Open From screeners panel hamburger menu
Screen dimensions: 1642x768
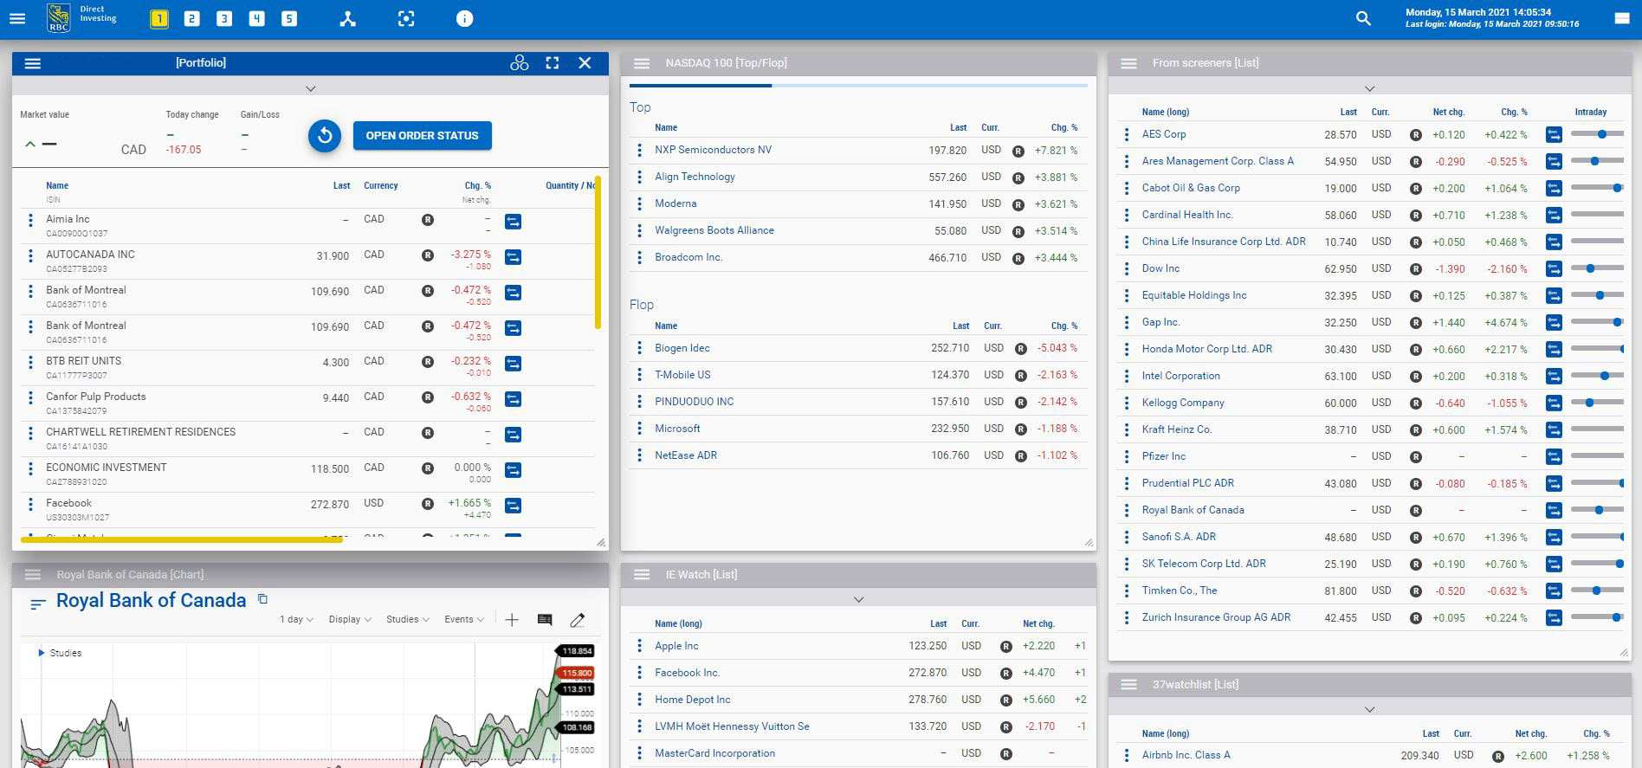tap(1128, 63)
